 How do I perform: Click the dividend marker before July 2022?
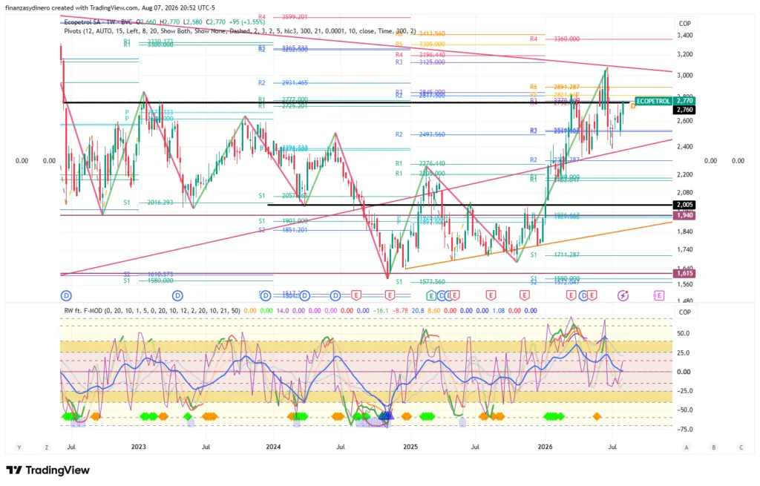66,295
